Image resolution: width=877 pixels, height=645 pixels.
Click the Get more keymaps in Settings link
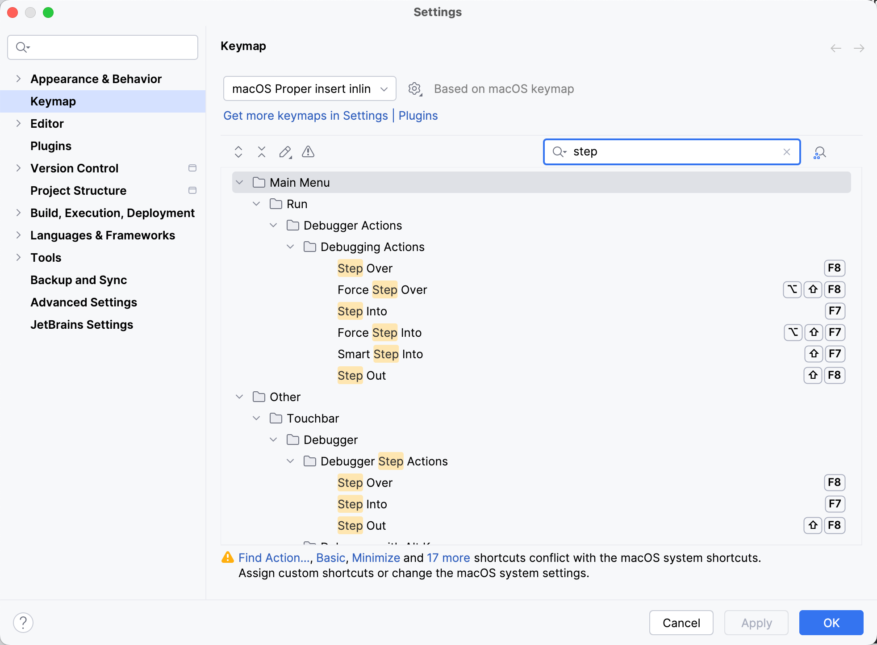point(305,116)
